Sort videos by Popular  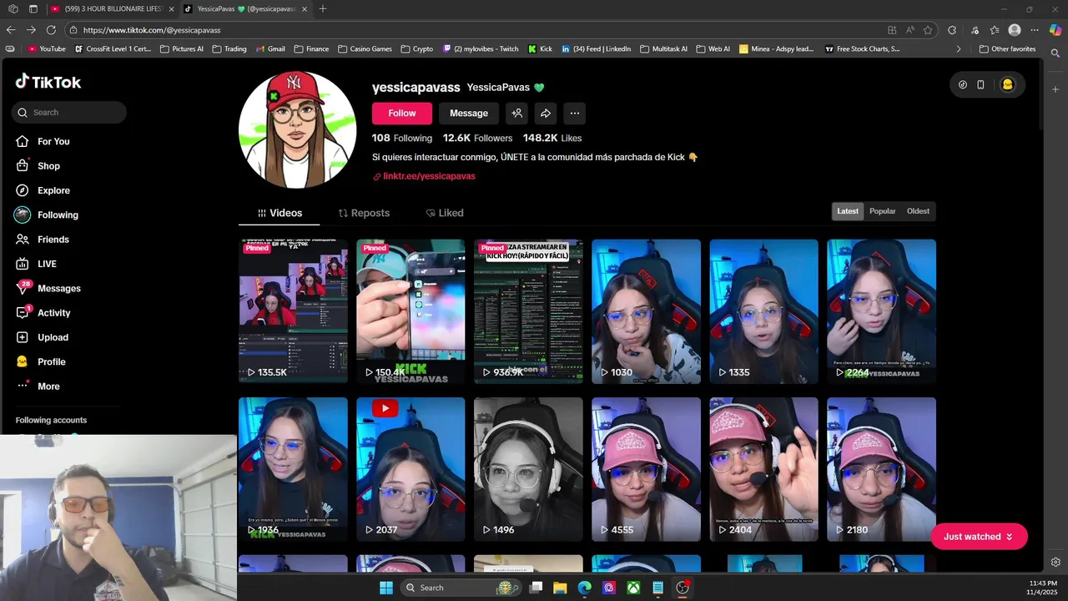882,211
